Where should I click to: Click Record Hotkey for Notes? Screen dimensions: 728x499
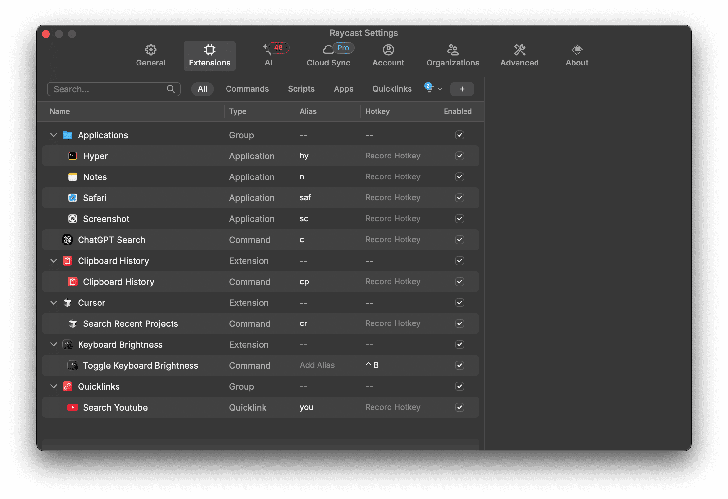(392, 177)
